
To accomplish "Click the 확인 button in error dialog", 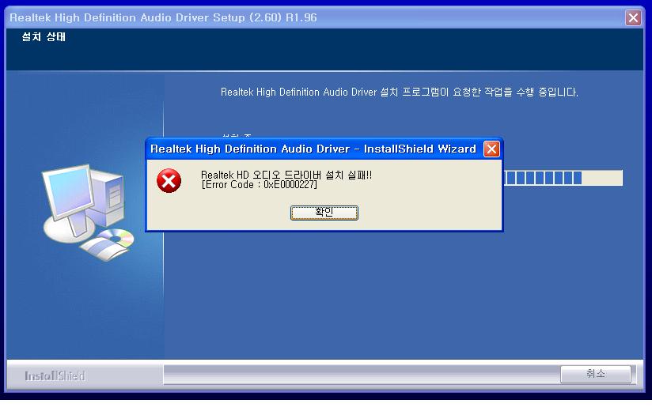I will (324, 213).
